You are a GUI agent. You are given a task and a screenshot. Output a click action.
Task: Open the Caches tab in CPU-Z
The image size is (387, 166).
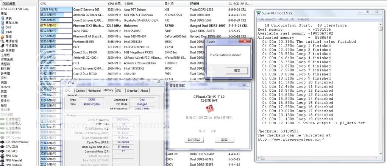pos(80,91)
